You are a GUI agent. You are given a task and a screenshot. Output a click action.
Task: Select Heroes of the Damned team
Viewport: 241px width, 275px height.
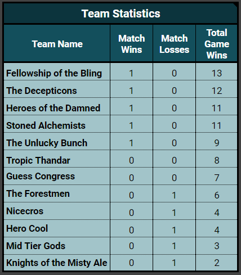(x=53, y=108)
